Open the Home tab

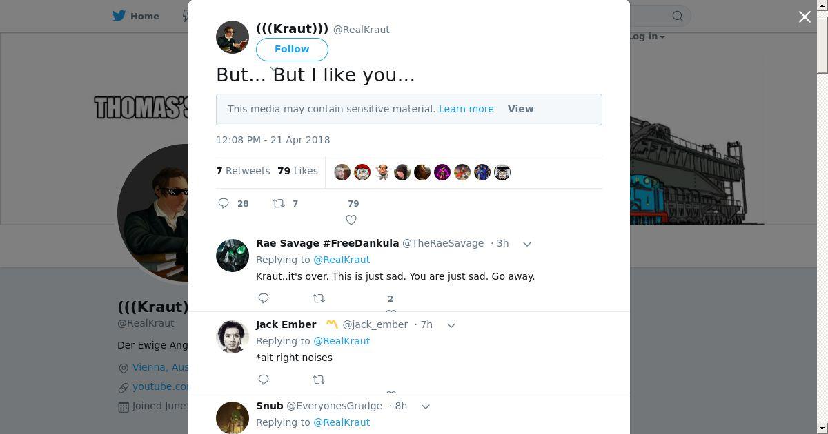coord(137,16)
